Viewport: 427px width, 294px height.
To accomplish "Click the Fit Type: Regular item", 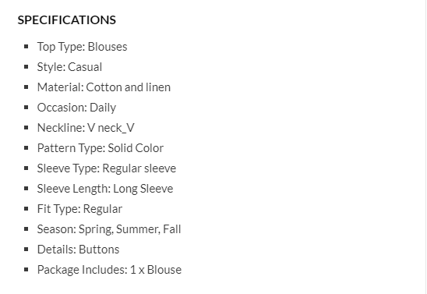I will pos(79,209).
